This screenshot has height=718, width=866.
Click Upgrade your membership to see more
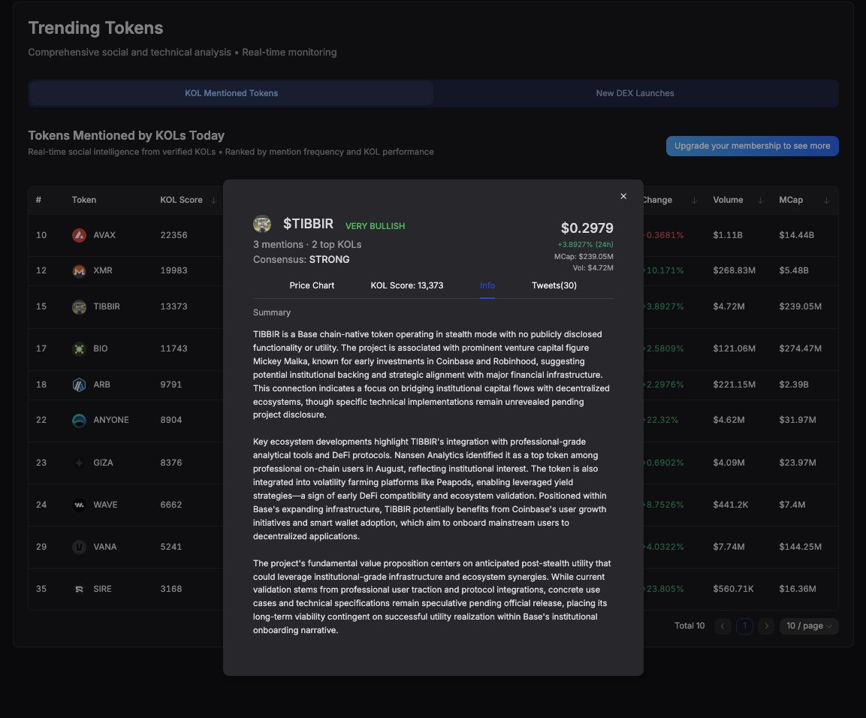pos(753,146)
